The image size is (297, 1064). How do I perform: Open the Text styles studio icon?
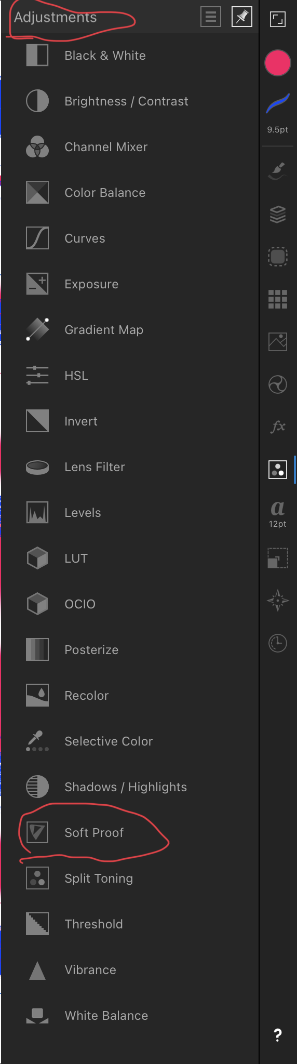point(278,513)
